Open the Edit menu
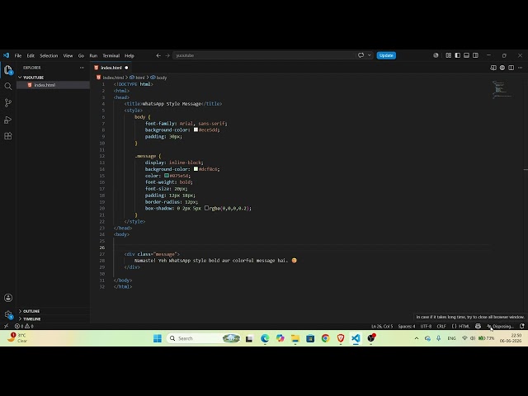 point(31,55)
